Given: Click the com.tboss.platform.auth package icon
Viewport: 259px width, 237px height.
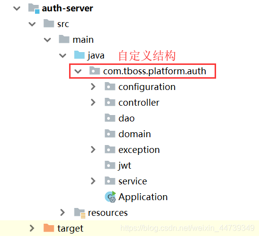Looking at the screenshot, I should tap(95, 71).
